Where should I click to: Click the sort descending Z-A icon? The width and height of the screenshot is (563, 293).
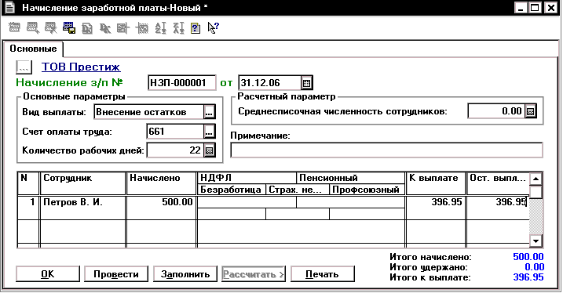point(178,28)
